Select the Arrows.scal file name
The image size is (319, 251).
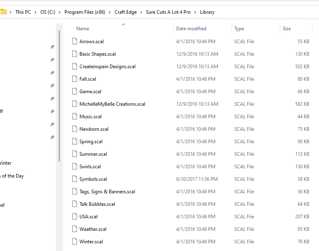[92, 42]
